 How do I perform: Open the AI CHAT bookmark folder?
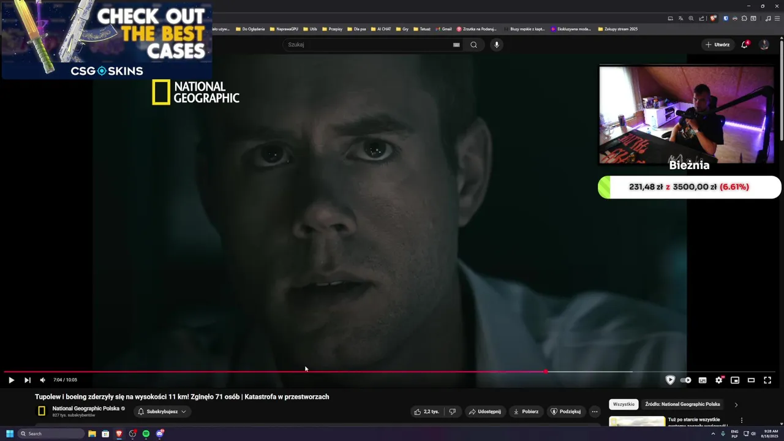coord(380,29)
